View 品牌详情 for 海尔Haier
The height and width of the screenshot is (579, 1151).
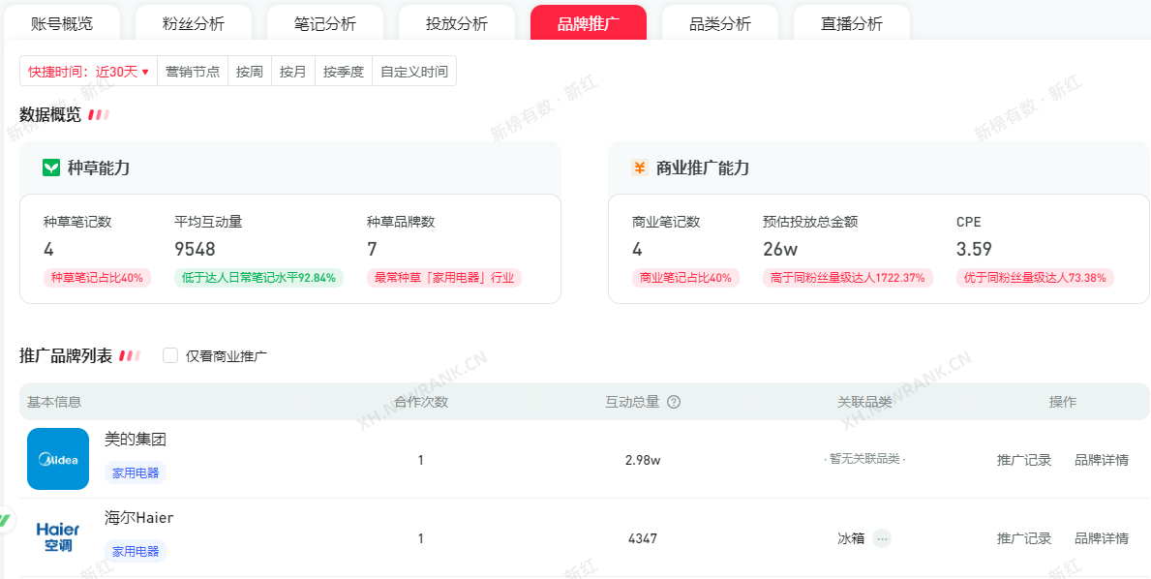tap(1102, 538)
